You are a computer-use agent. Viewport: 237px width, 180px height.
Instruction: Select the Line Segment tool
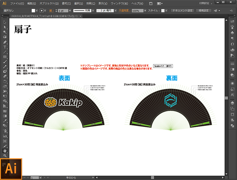coord(5,52)
